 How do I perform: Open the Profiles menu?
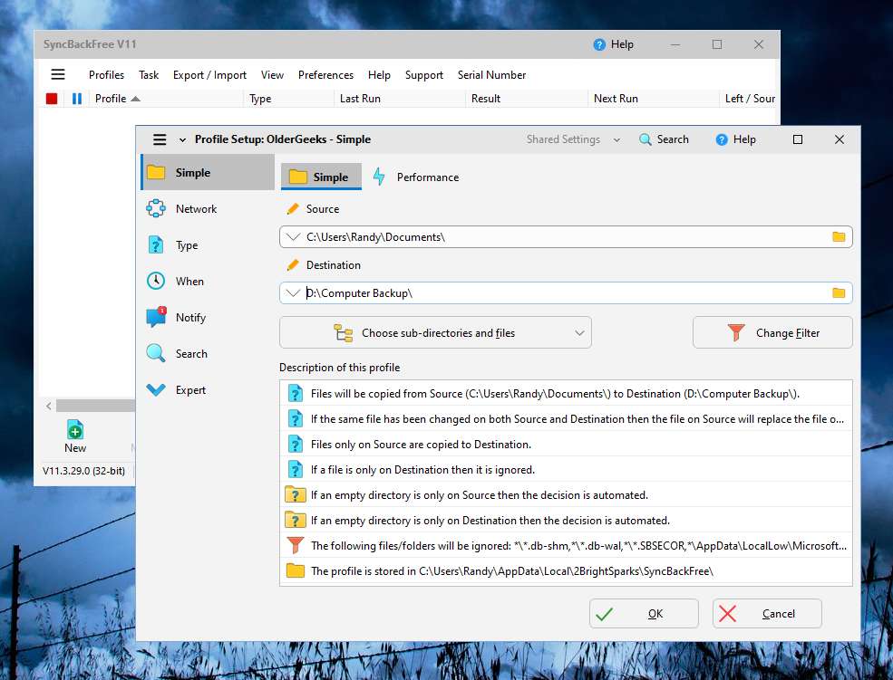[x=106, y=75]
